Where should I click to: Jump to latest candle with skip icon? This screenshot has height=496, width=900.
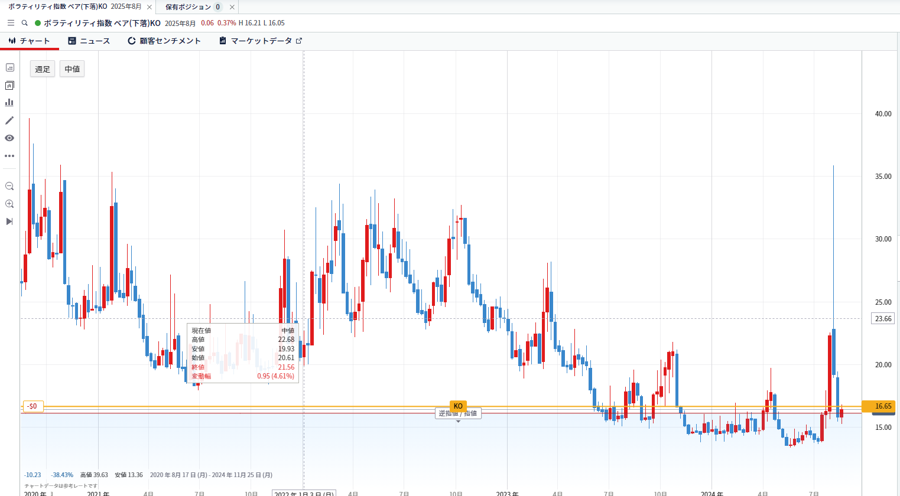[x=9, y=221]
